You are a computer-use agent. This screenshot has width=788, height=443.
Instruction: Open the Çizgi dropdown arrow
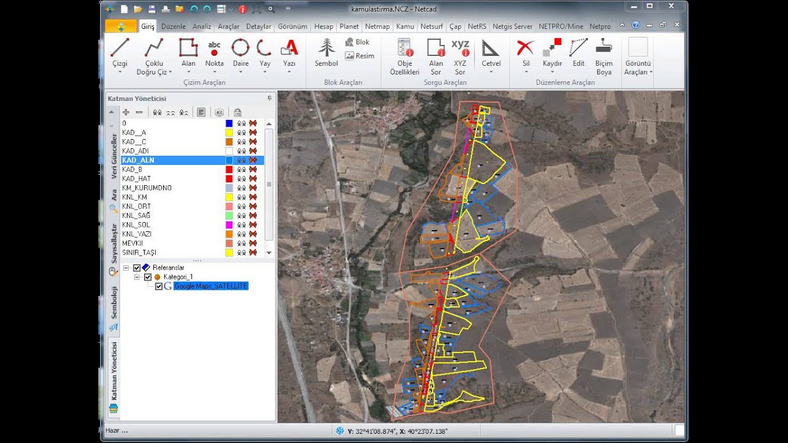pos(120,72)
